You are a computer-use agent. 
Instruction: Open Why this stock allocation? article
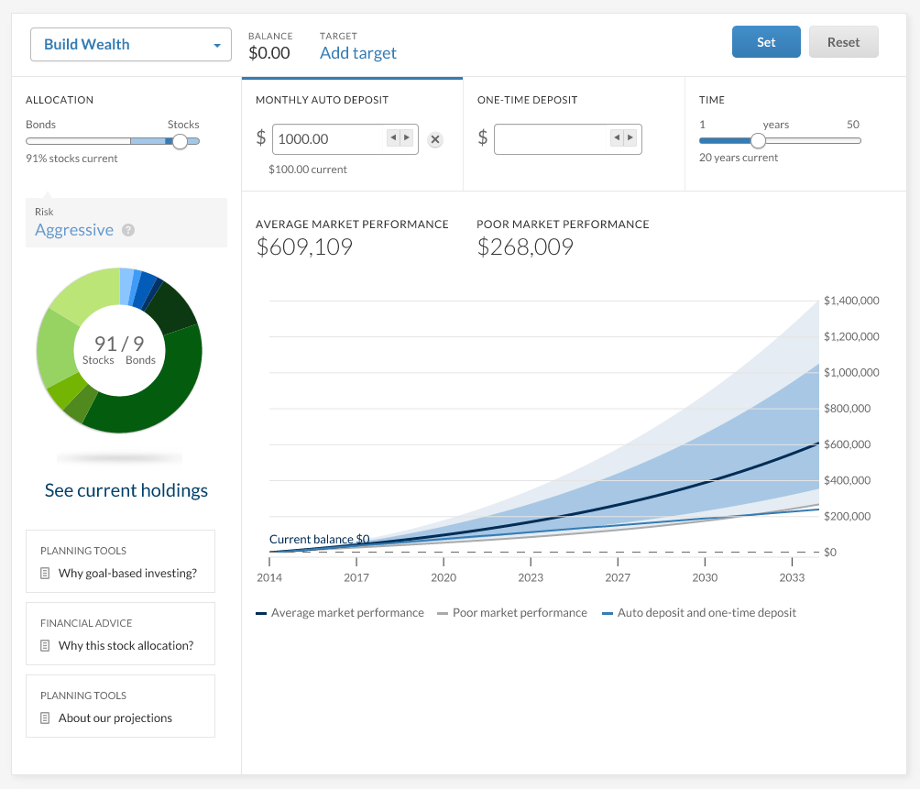click(126, 645)
